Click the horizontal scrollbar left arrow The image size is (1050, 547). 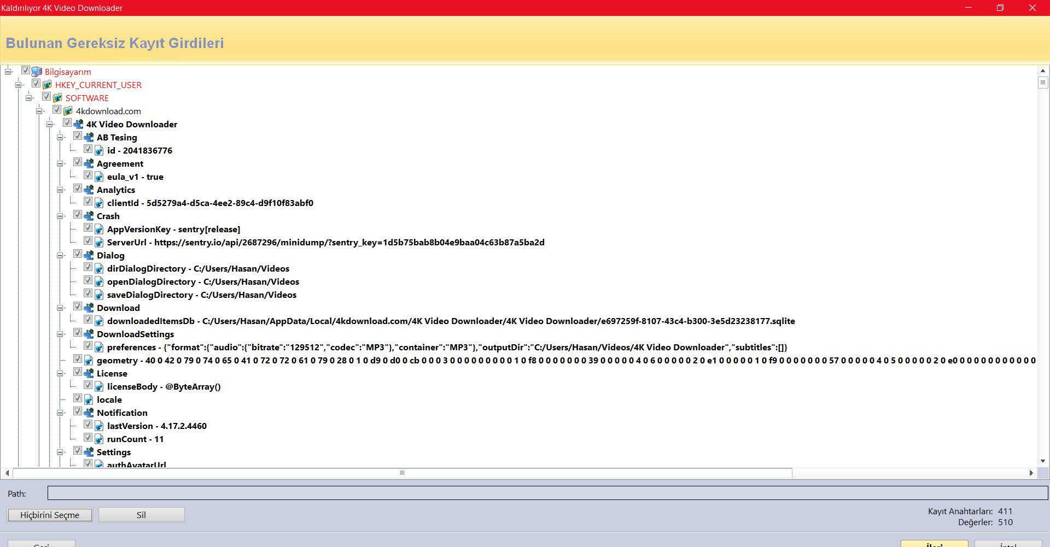click(x=7, y=473)
